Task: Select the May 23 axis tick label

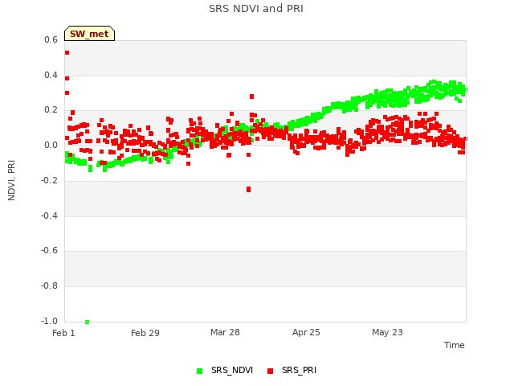Action: tap(387, 332)
